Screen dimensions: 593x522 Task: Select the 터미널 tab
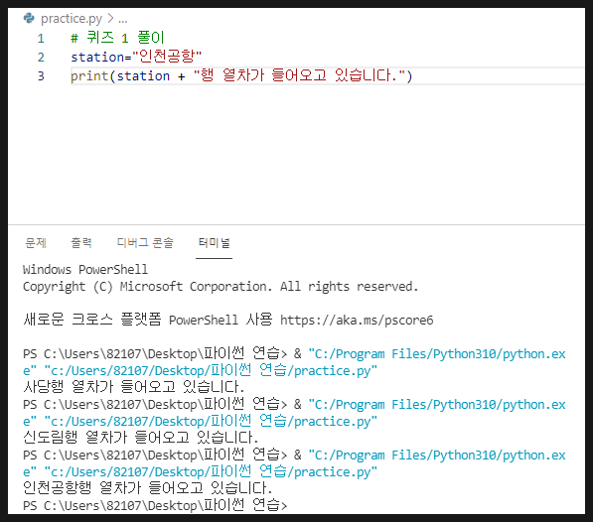point(214,243)
